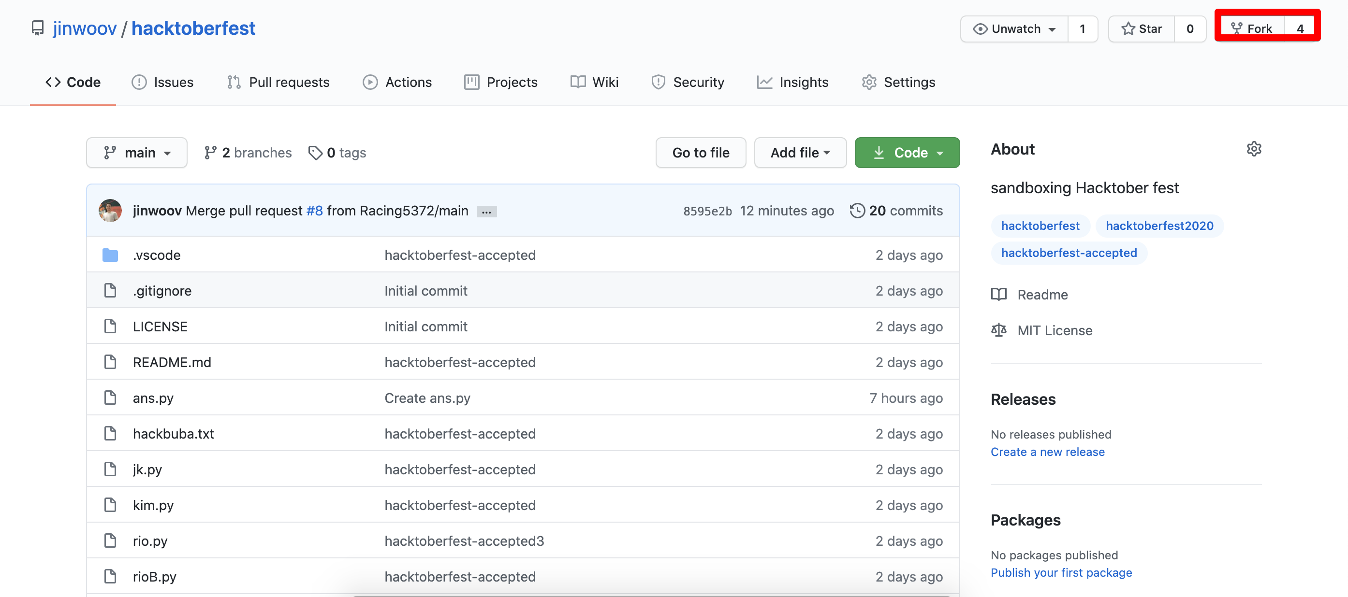This screenshot has height=597, width=1348.
Task: Open the main branch dropdown
Action: (136, 153)
